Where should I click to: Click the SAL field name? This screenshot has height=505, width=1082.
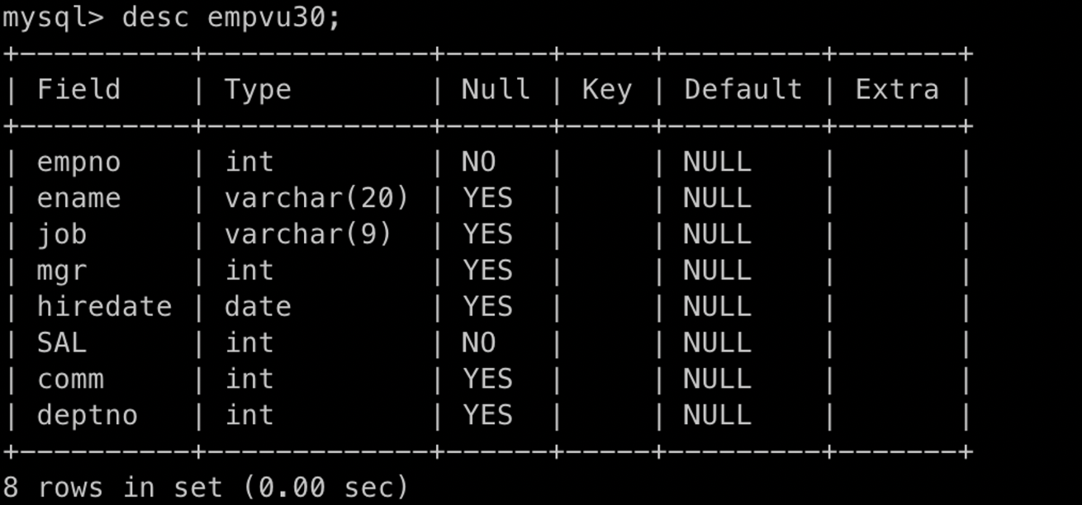62,342
